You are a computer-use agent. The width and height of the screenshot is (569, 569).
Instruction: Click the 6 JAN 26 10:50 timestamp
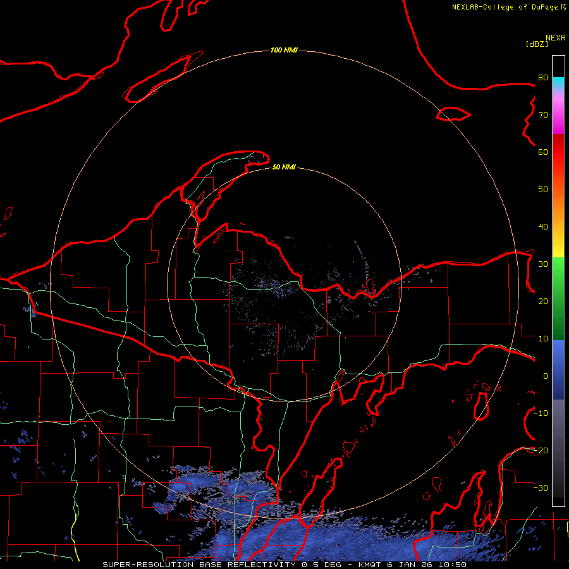pos(427,565)
